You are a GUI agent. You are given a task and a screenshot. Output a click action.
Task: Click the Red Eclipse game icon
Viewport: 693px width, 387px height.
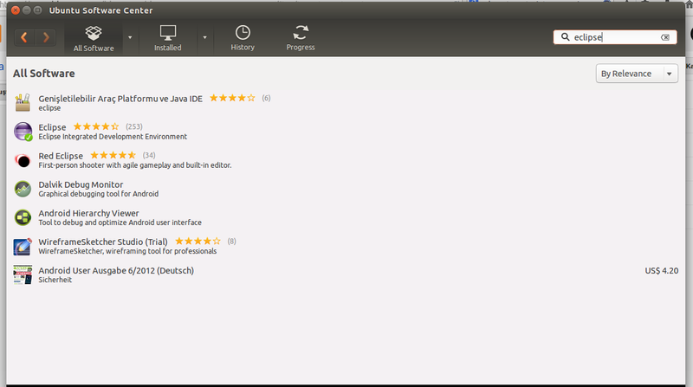[23, 160]
